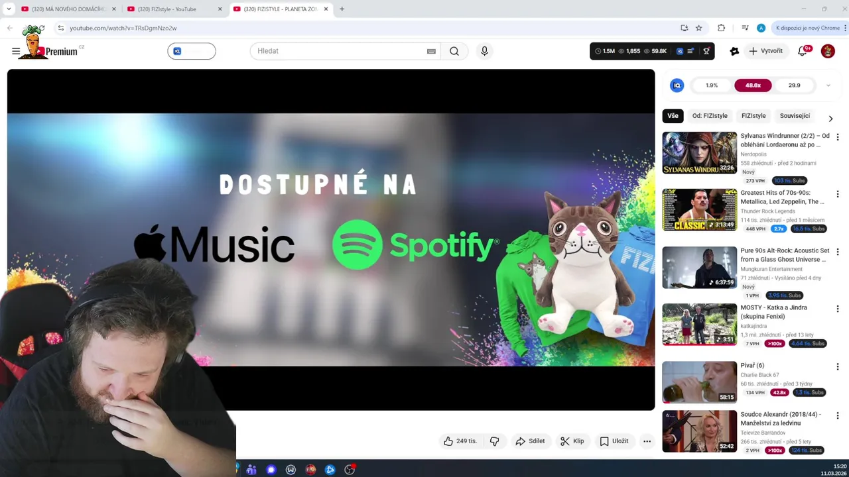This screenshot has width=849, height=477.
Task: Open MOSTY - Katka a Jindra video title
Action: coord(774,312)
